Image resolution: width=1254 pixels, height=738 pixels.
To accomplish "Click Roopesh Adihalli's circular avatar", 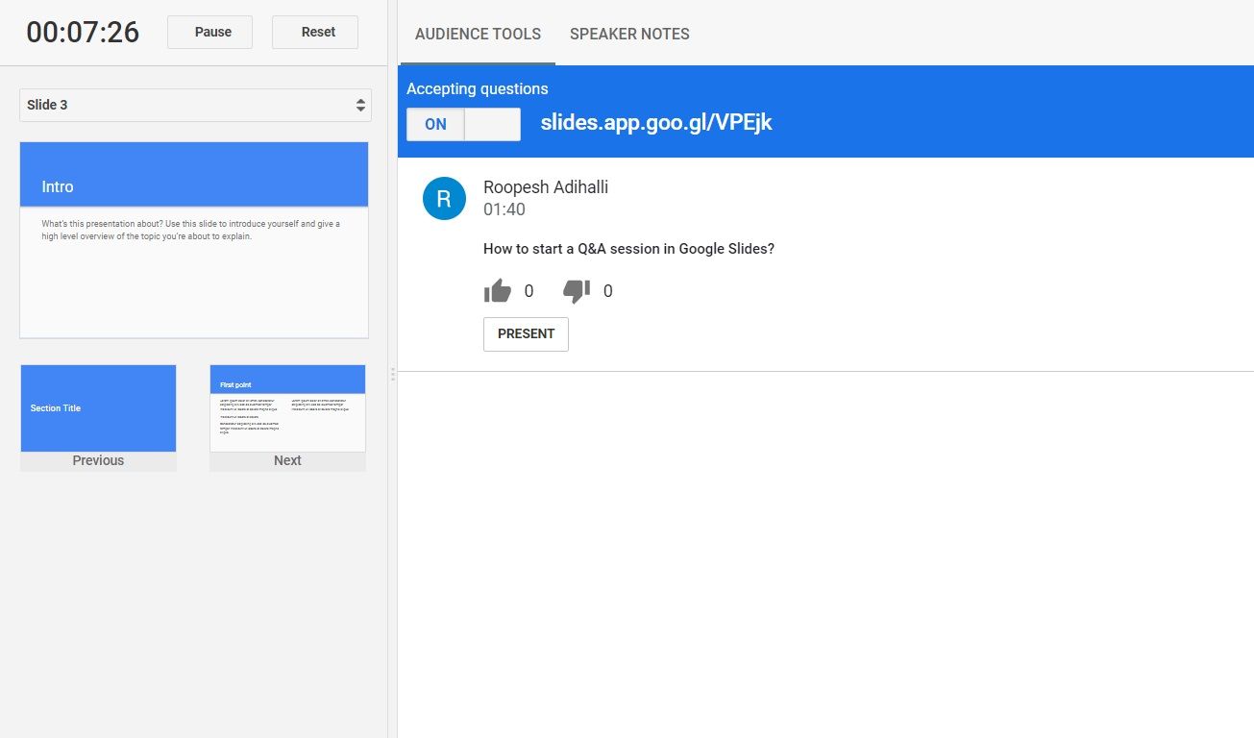I will tap(444, 198).
